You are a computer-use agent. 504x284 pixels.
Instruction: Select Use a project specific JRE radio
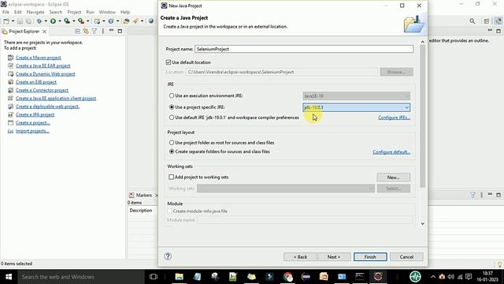point(172,107)
